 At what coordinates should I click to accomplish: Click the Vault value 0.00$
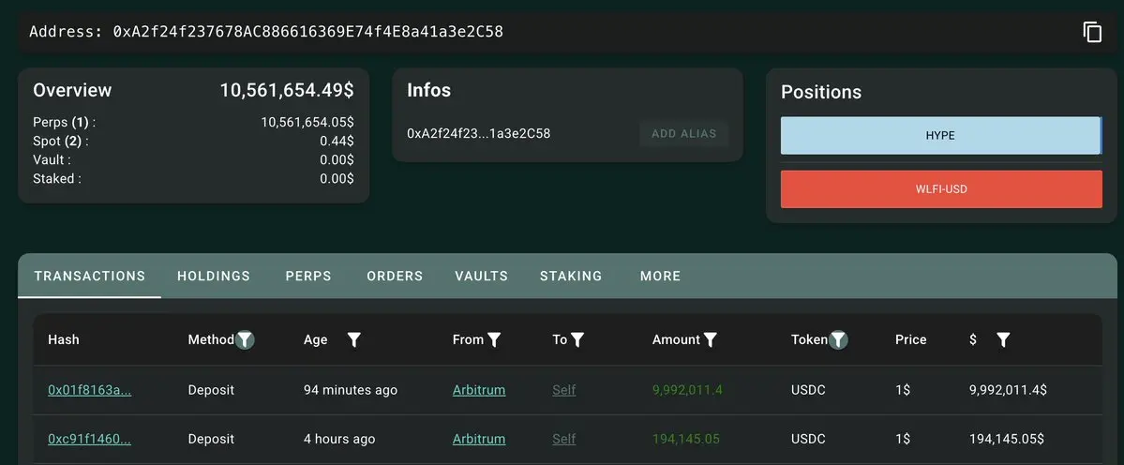[x=337, y=159]
